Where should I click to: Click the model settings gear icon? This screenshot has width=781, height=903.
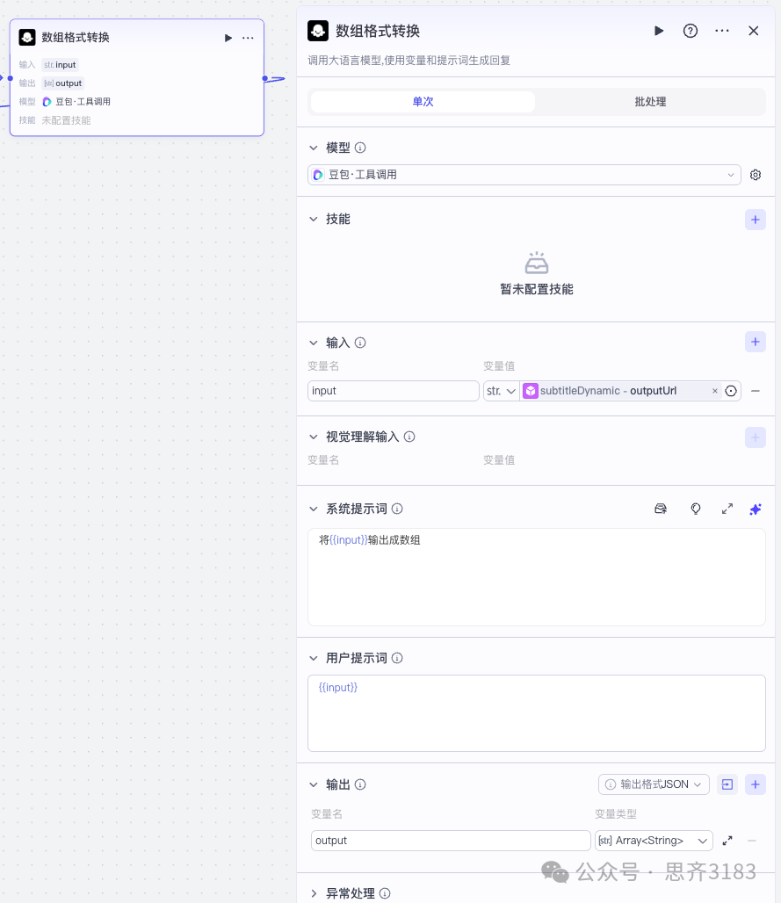tap(755, 175)
